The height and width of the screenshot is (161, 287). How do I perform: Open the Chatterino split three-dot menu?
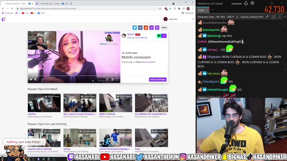(x=279, y=17)
